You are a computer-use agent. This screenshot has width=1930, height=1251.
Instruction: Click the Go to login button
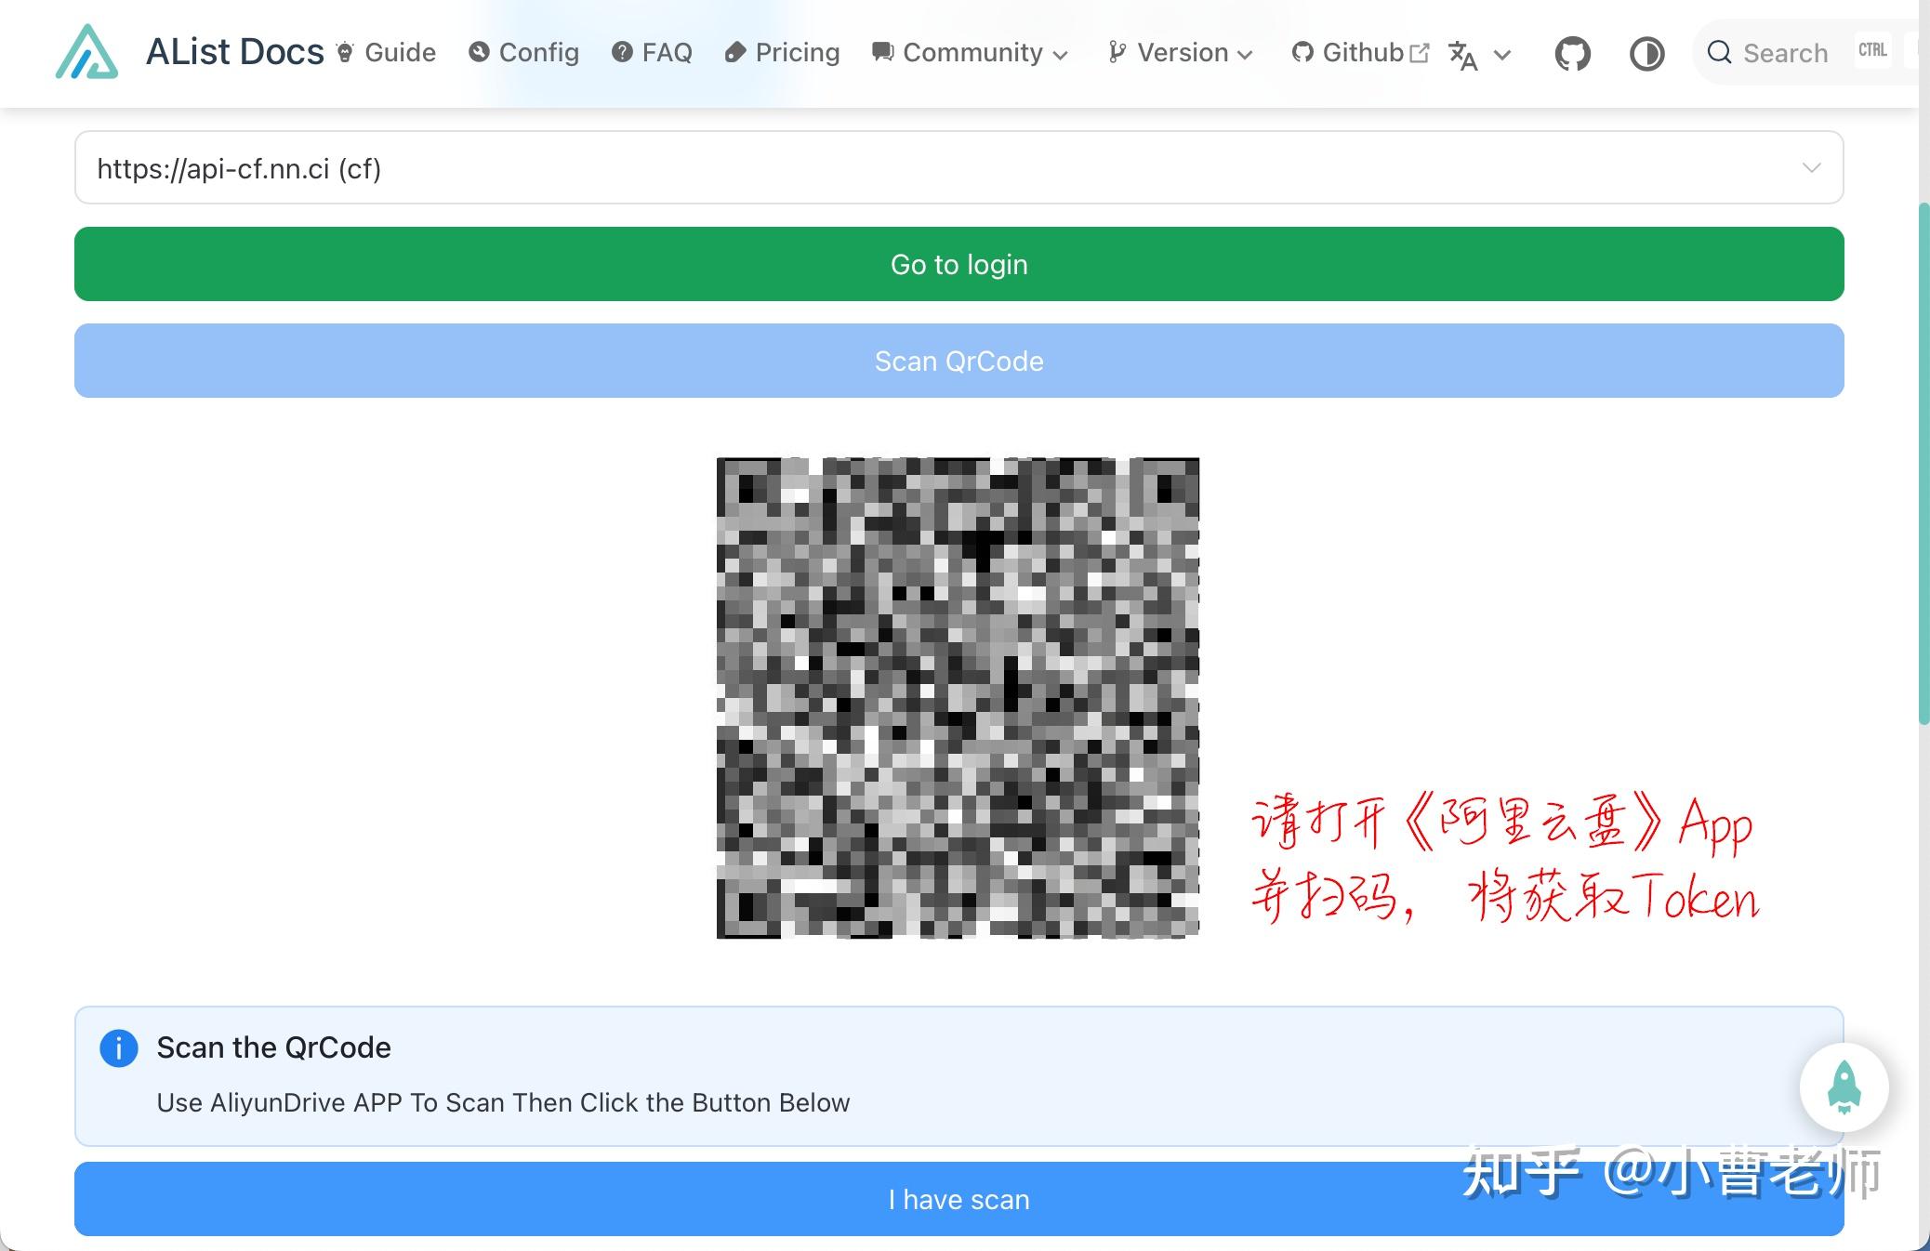coord(959,264)
